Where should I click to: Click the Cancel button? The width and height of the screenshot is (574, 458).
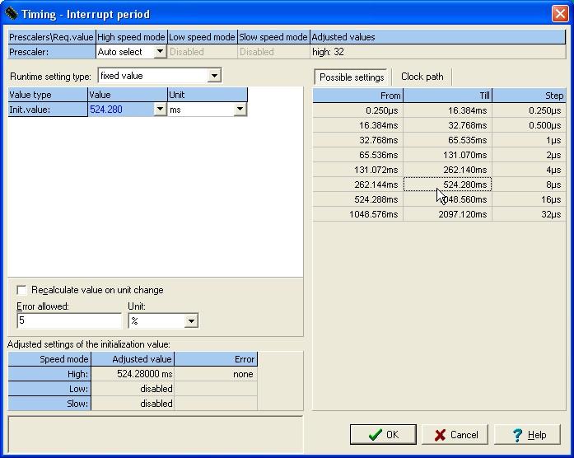click(455, 435)
